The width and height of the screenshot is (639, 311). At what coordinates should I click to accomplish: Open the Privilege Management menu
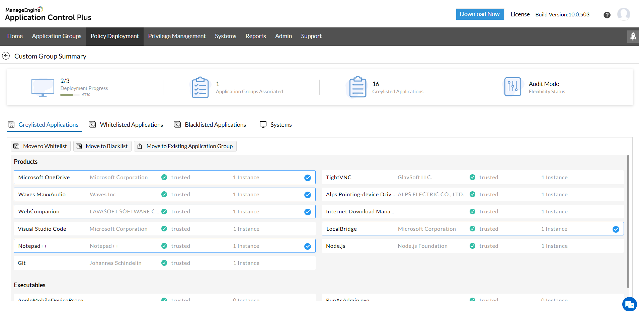(177, 36)
